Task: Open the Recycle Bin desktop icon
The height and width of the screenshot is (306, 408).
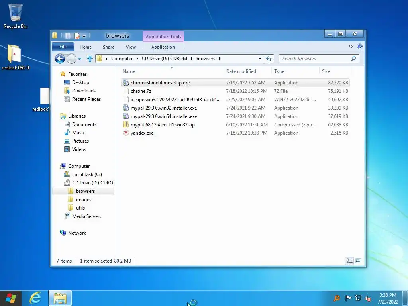Action: (x=16, y=16)
